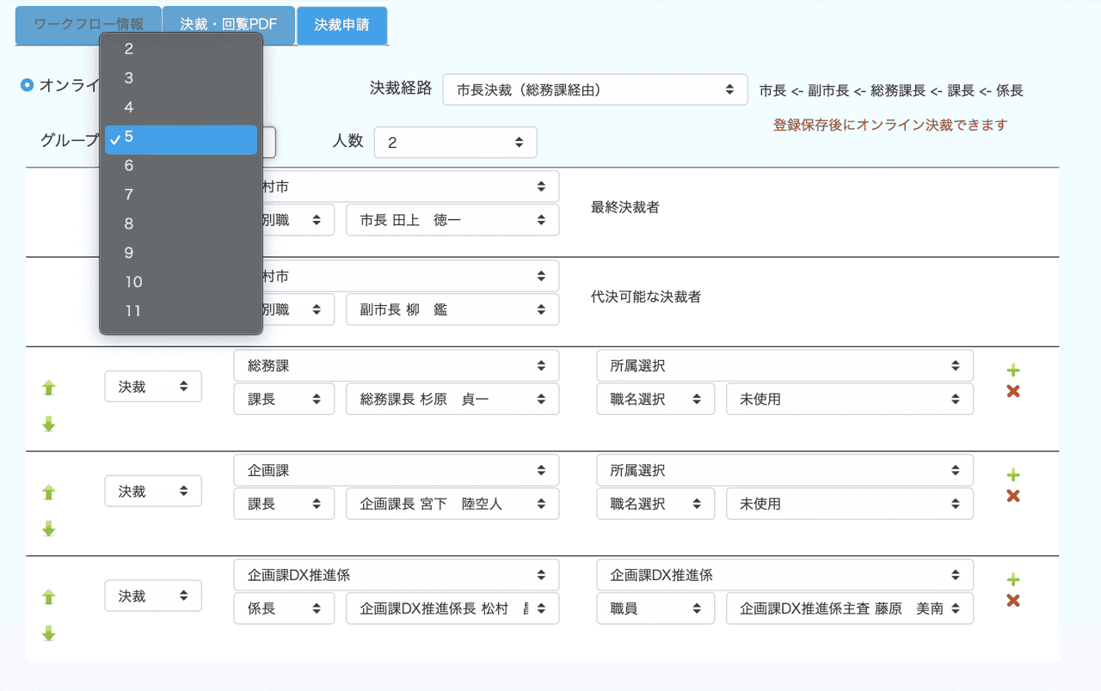Viewport: 1101px width, 691px height.
Task: Move 企画課DX推進係 row up with arrow
Action: [49, 596]
